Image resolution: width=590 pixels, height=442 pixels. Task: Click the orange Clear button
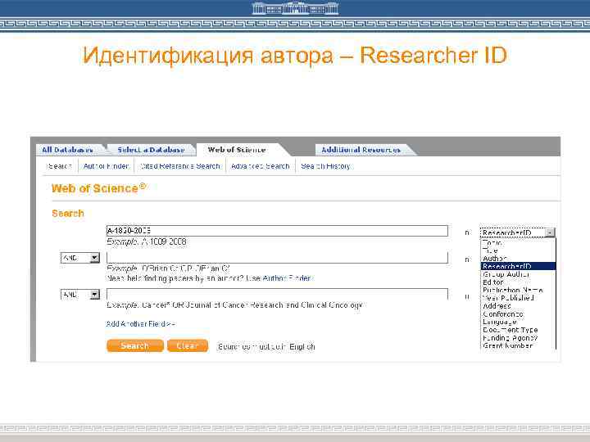tap(188, 345)
